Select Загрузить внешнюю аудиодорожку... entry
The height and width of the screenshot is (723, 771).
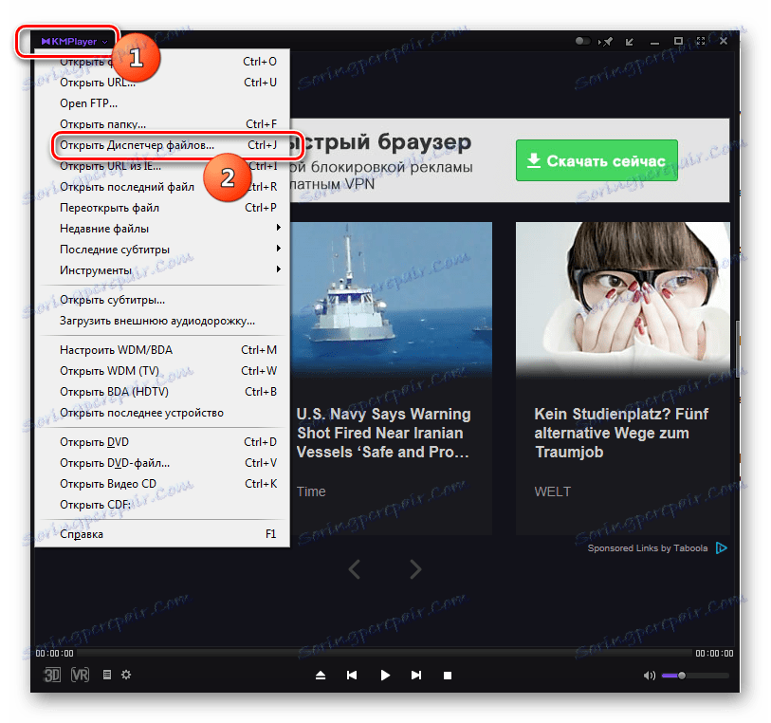(163, 321)
